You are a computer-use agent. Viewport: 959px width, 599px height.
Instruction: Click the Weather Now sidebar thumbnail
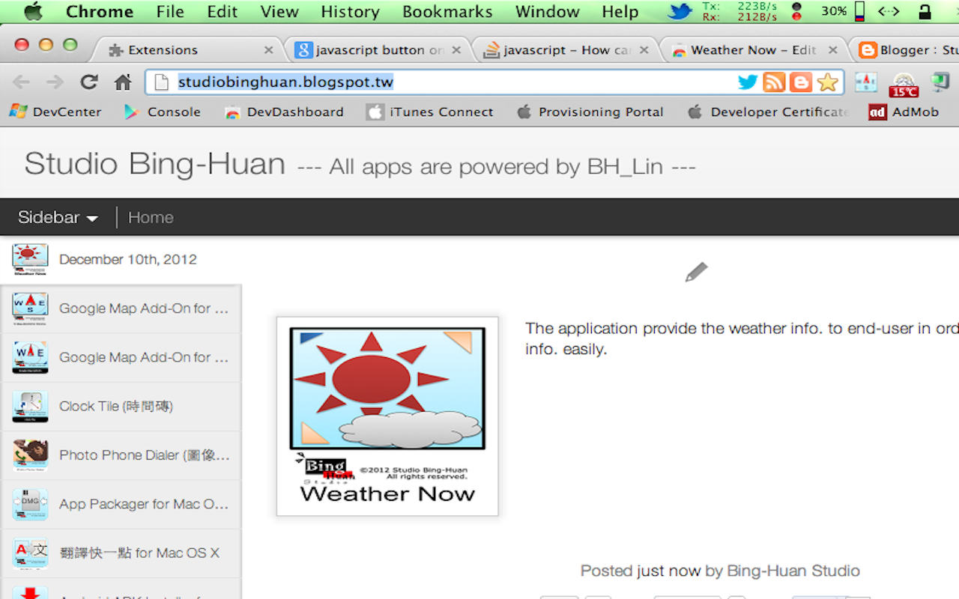pos(30,260)
